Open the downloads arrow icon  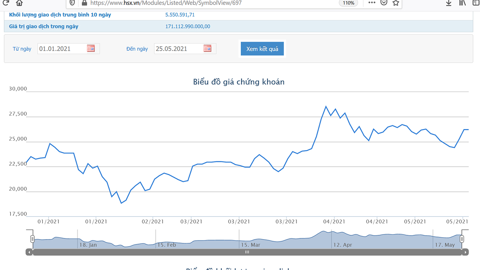[x=449, y=3]
